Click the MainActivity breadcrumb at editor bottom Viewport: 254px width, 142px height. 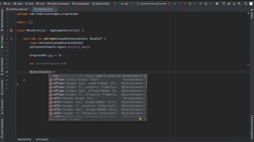coord(24,139)
